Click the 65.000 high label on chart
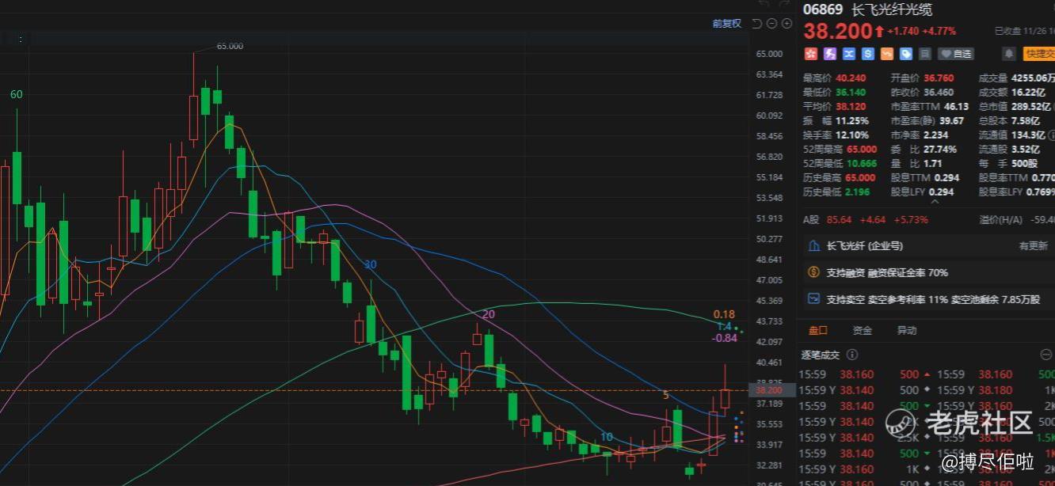Viewport: 1055px width, 486px height. [x=230, y=46]
